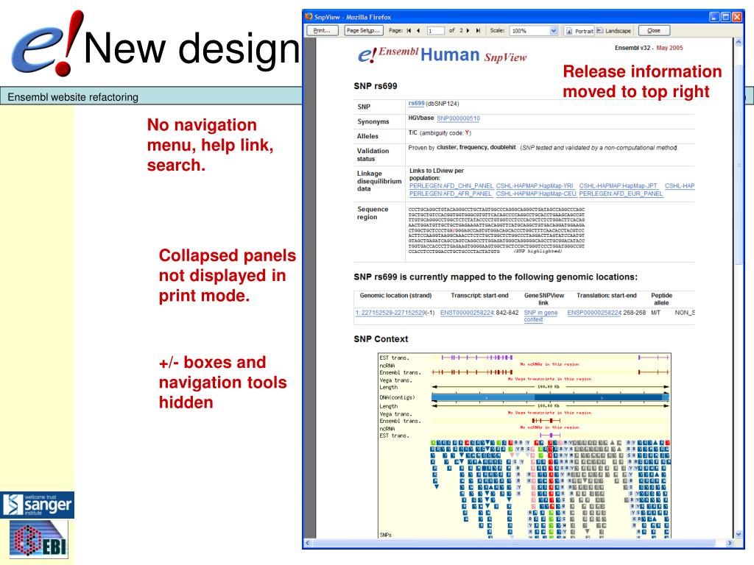The height and width of the screenshot is (565, 754).
Task: Open CSHL-HAPMAP:HapMap-JPT link
Action: coord(618,186)
